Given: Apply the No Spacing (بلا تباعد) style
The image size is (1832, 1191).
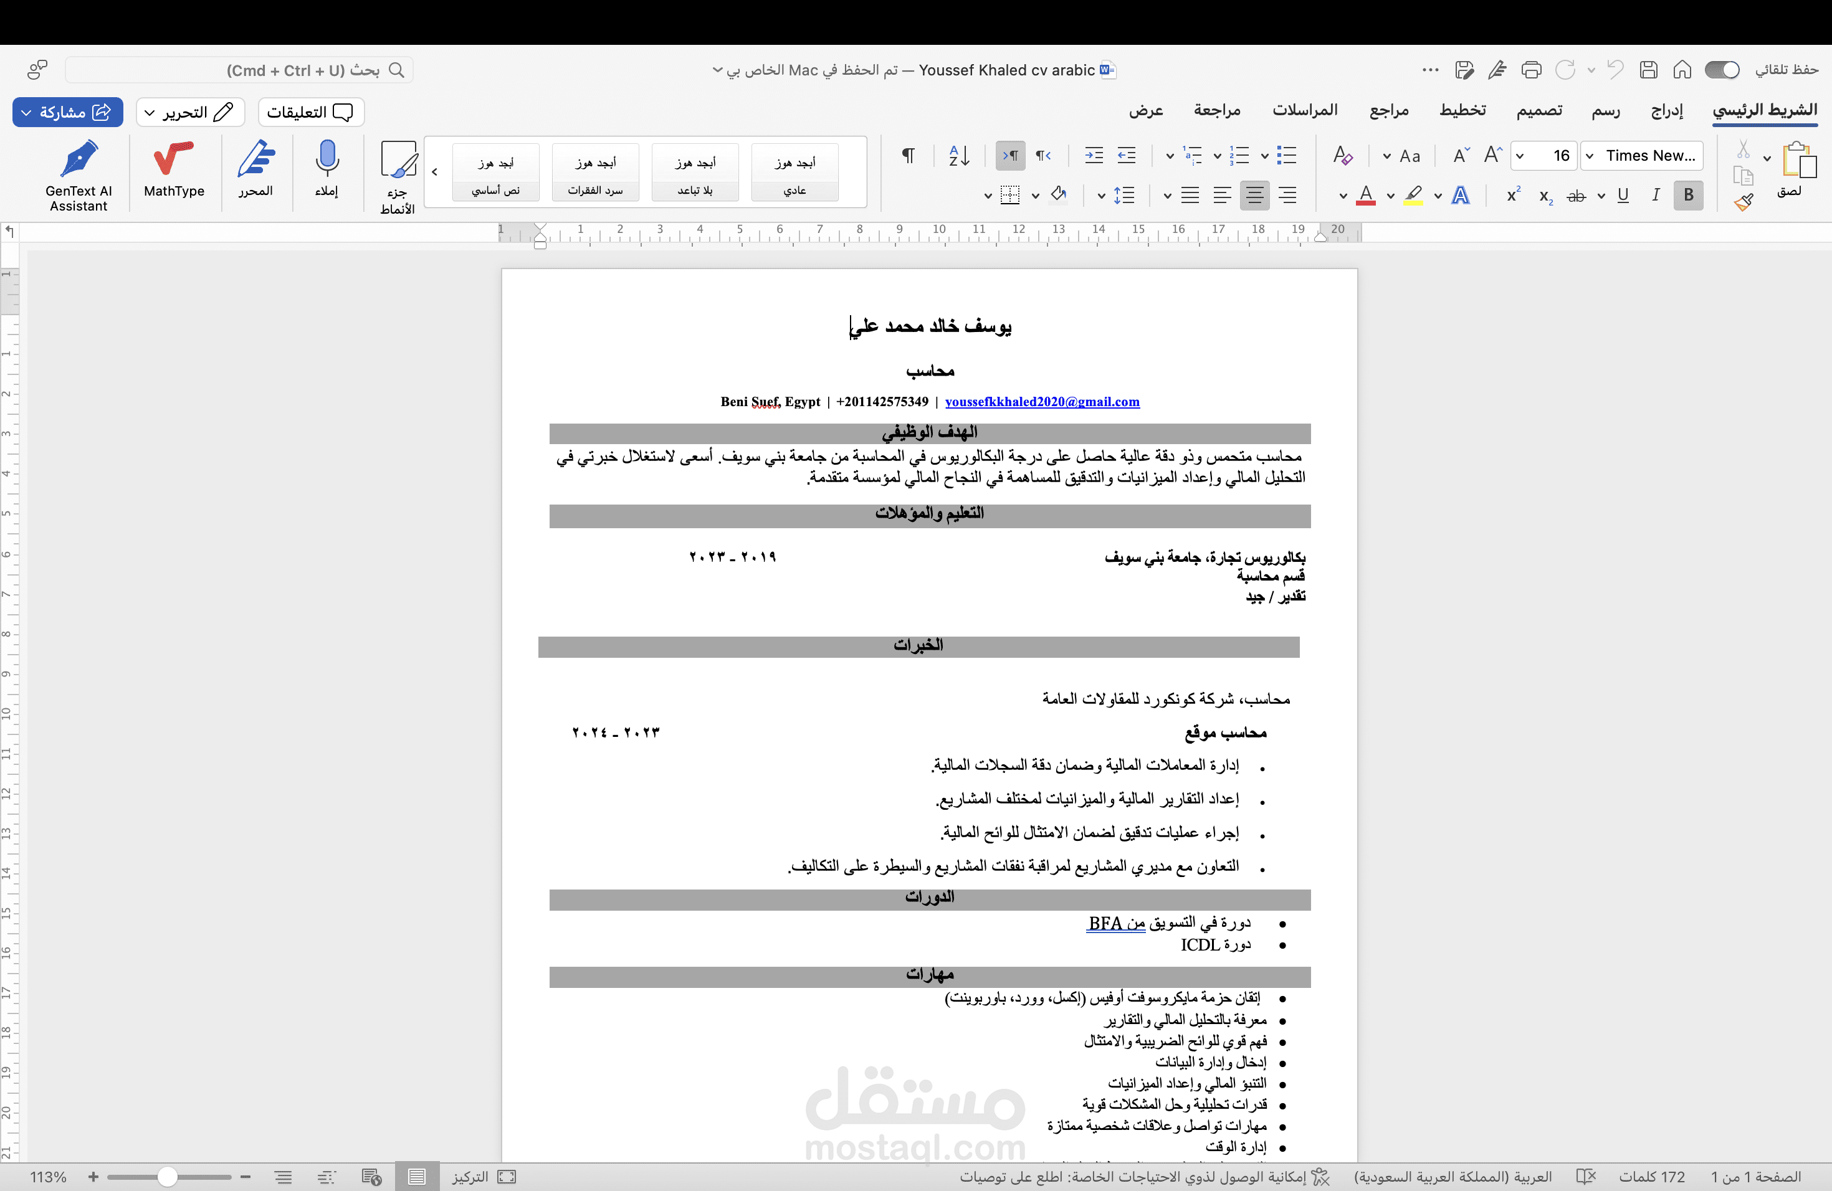Looking at the screenshot, I should [x=695, y=173].
